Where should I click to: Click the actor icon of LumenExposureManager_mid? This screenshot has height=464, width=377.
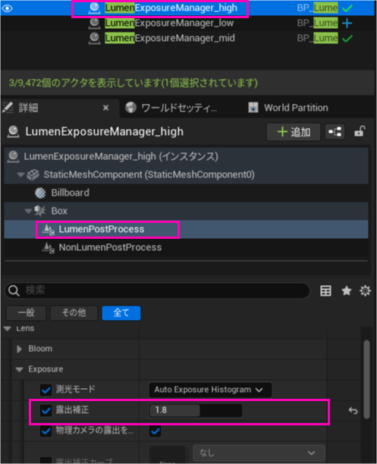95,38
